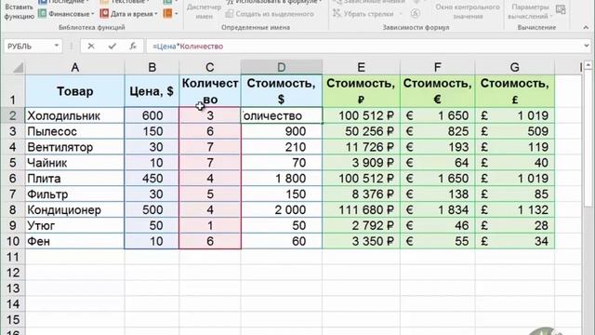Click the Утюг cell
The image size is (595, 335).
pyautogui.click(x=74, y=225)
